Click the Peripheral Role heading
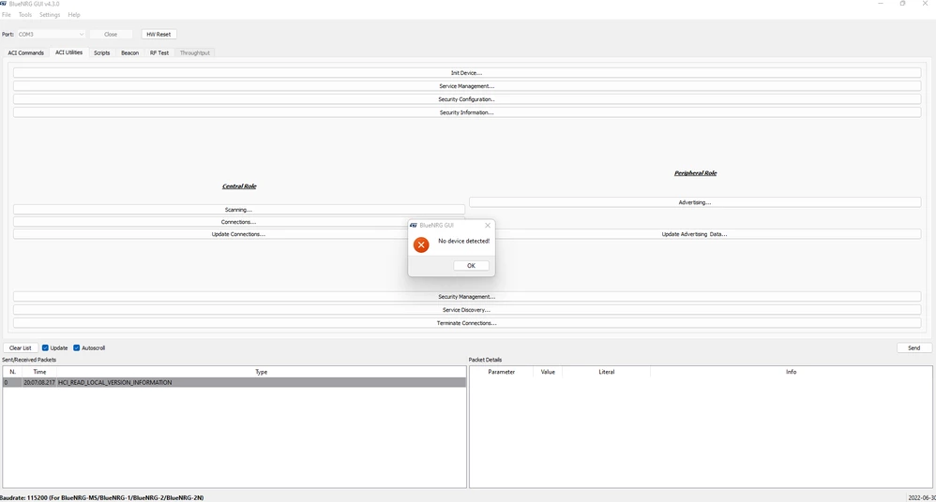 [x=695, y=173]
